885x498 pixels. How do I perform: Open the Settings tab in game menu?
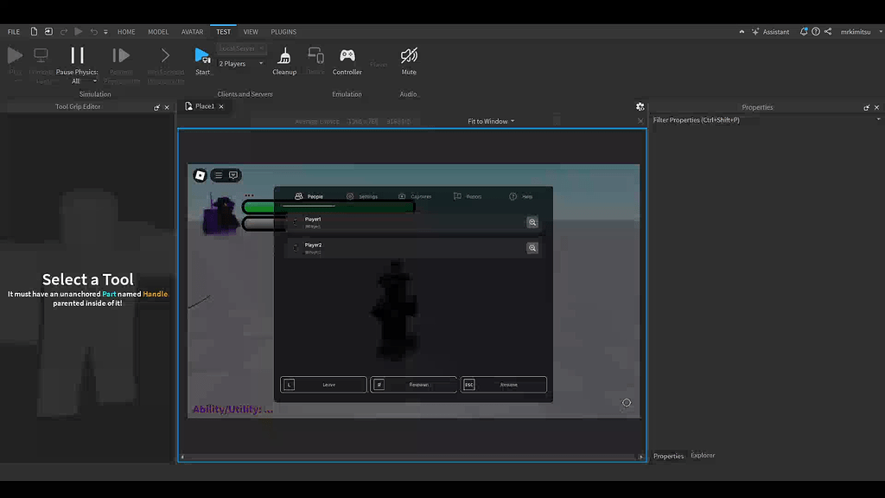tap(362, 196)
